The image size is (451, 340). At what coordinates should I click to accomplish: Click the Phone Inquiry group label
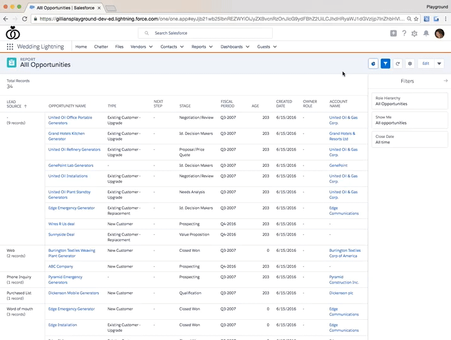(19, 277)
